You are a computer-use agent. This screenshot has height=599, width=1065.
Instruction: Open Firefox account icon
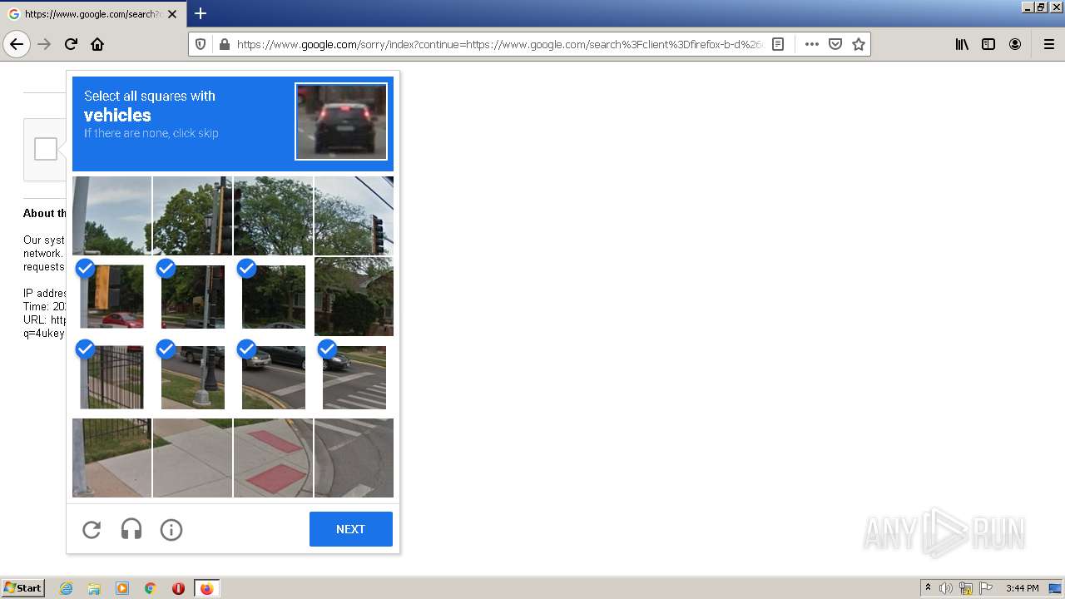(x=1015, y=44)
